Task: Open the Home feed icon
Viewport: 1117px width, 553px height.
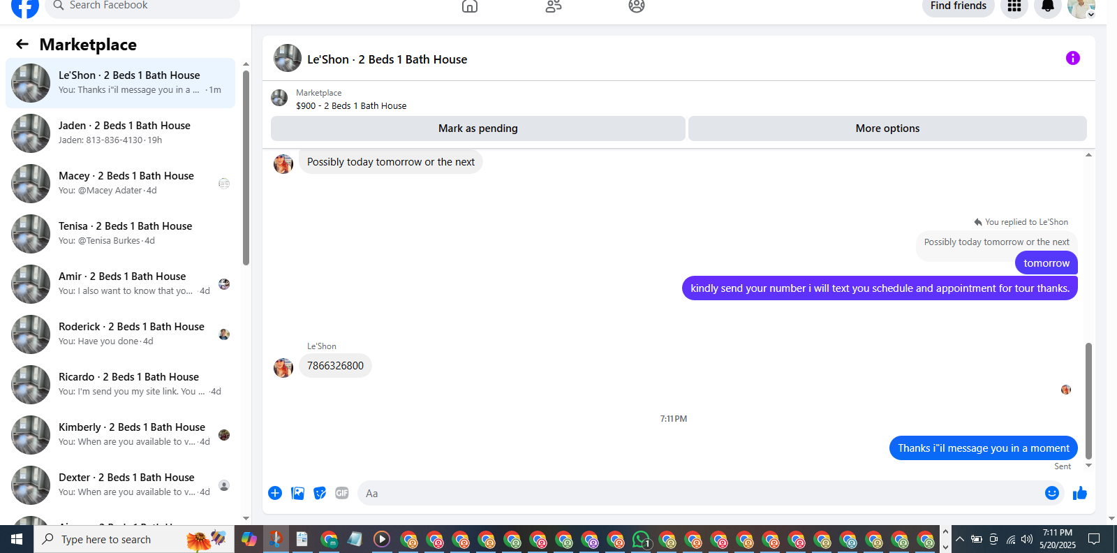Action: 470,6
